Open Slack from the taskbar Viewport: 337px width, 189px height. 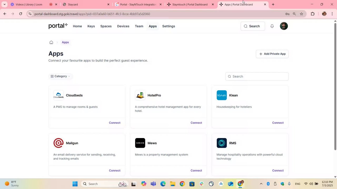point(202,184)
